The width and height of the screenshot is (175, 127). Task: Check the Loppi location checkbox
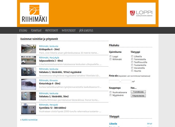111,56
